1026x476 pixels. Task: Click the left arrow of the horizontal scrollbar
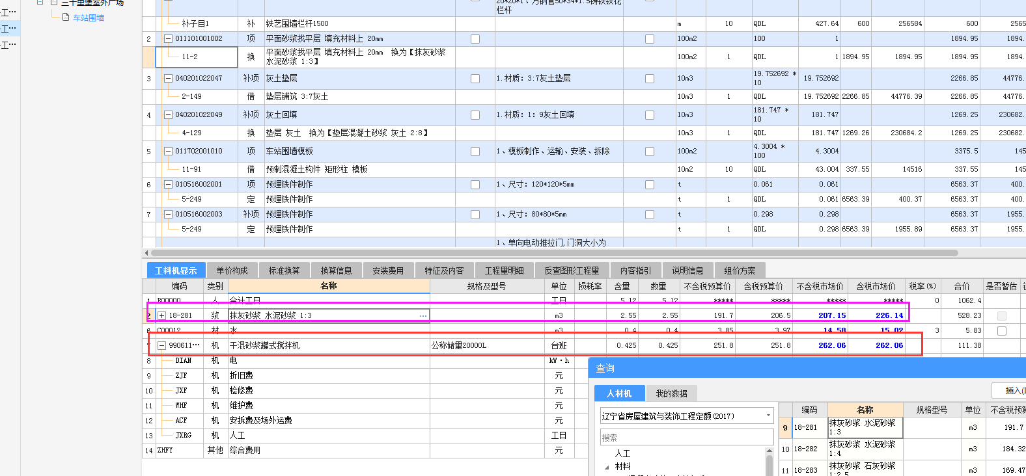146,253
